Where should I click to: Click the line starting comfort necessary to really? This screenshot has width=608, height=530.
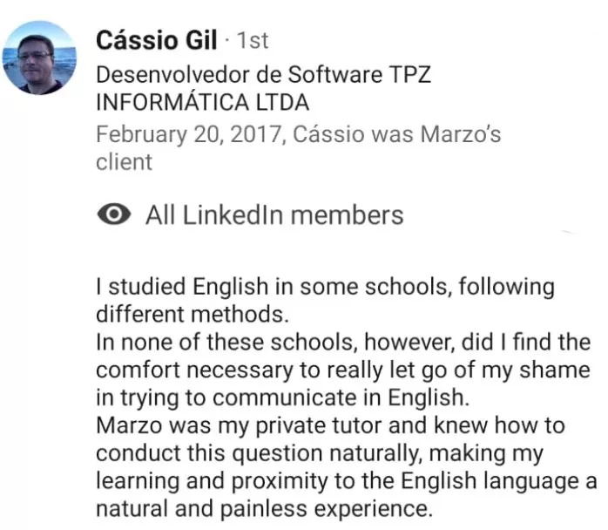coord(343,370)
